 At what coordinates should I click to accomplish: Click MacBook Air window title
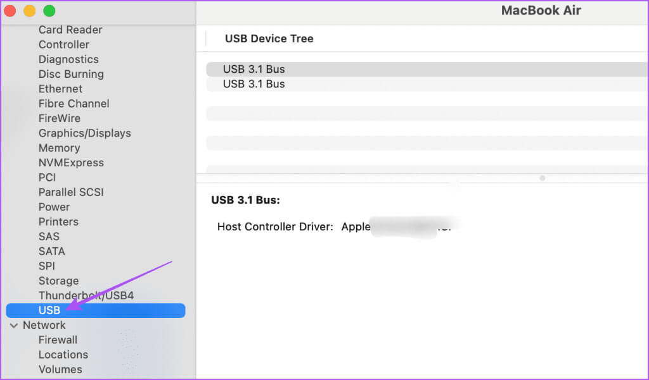tap(541, 10)
